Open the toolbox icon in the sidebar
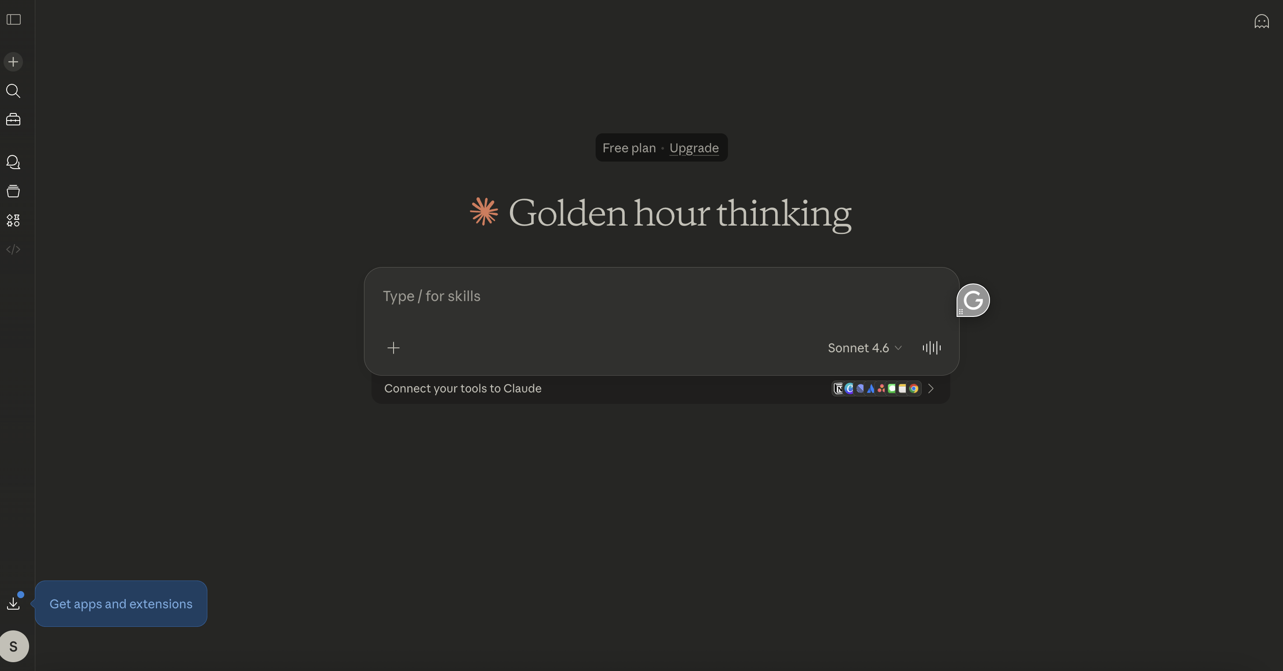The width and height of the screenshot is (1283, 671). pos(13,119)
